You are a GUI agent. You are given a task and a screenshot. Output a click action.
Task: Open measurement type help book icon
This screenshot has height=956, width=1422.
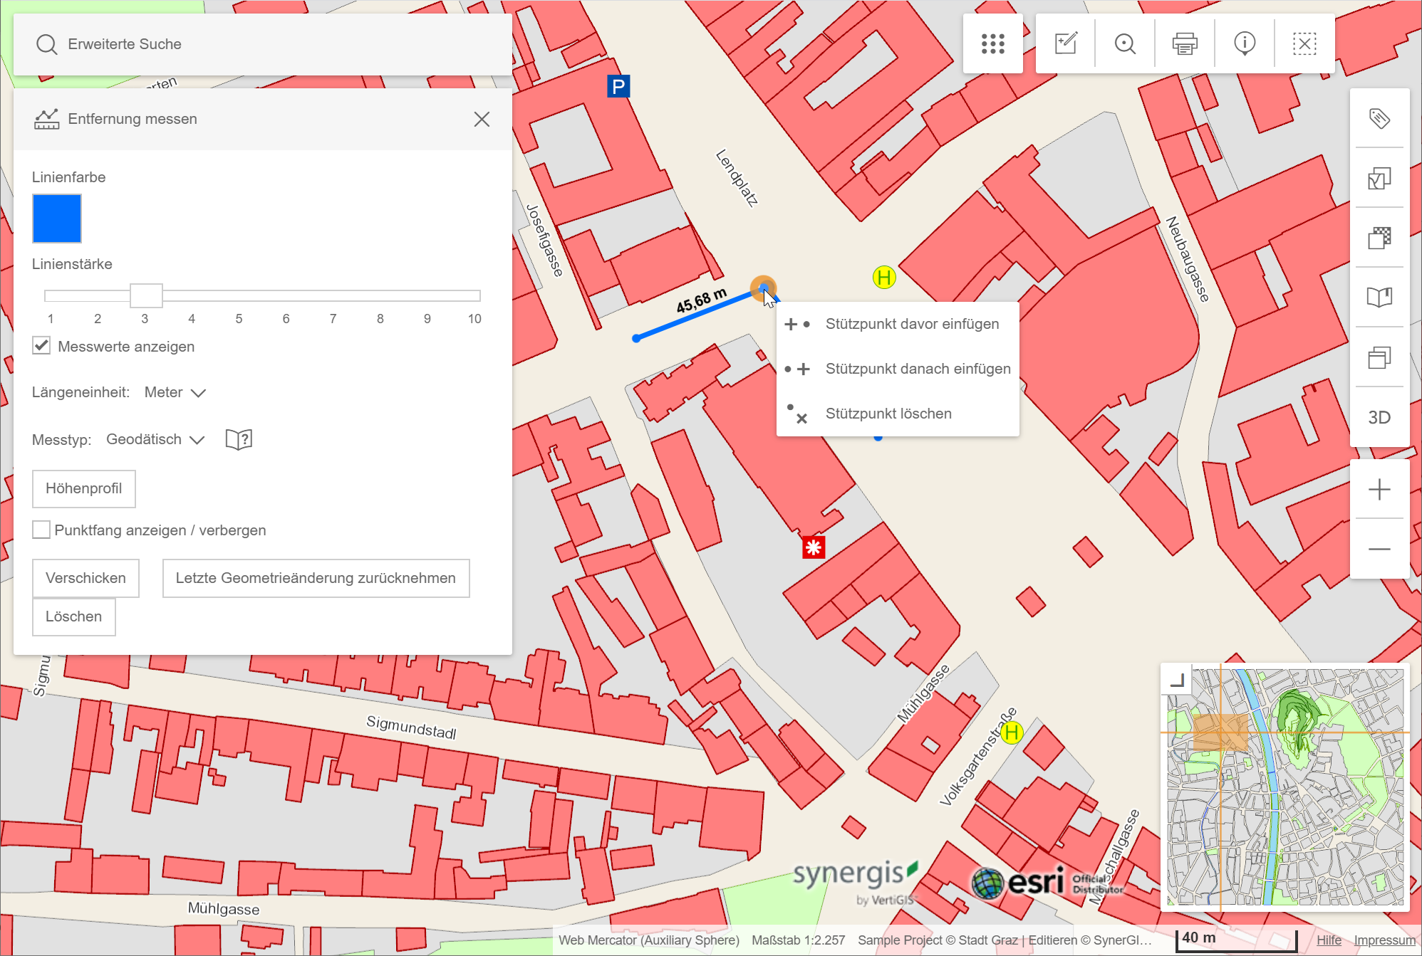click(239, 440)
